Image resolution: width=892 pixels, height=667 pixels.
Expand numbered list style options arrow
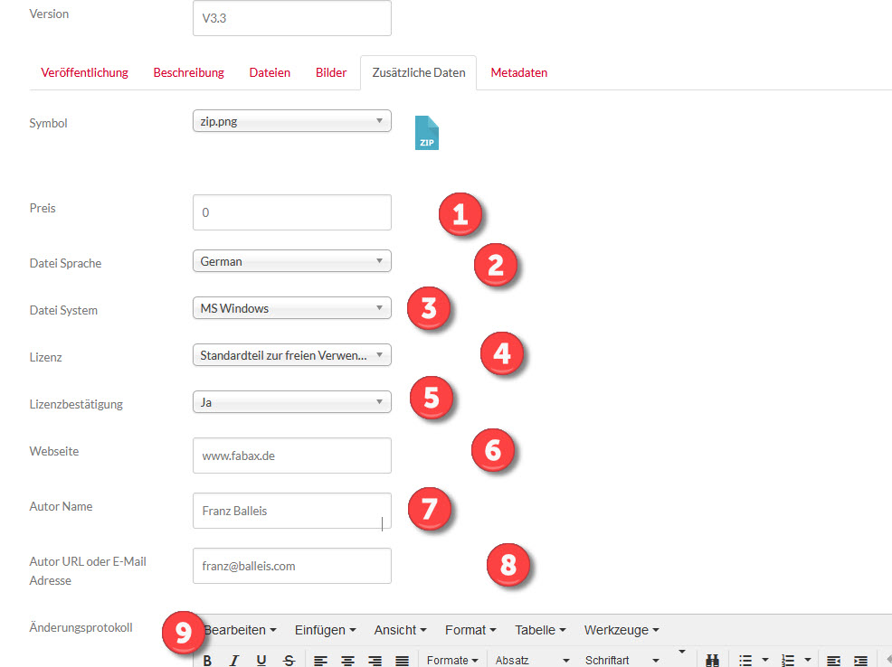(808, 660)
